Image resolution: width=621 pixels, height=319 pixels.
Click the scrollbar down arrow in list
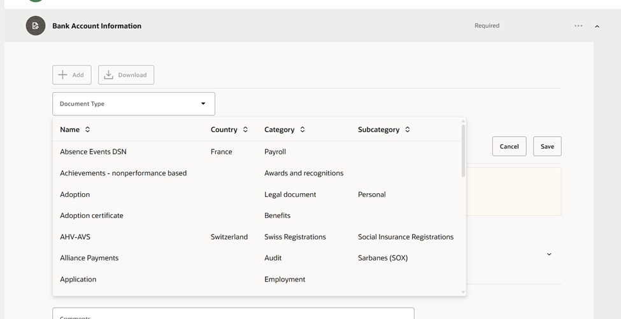click(464, 292)
